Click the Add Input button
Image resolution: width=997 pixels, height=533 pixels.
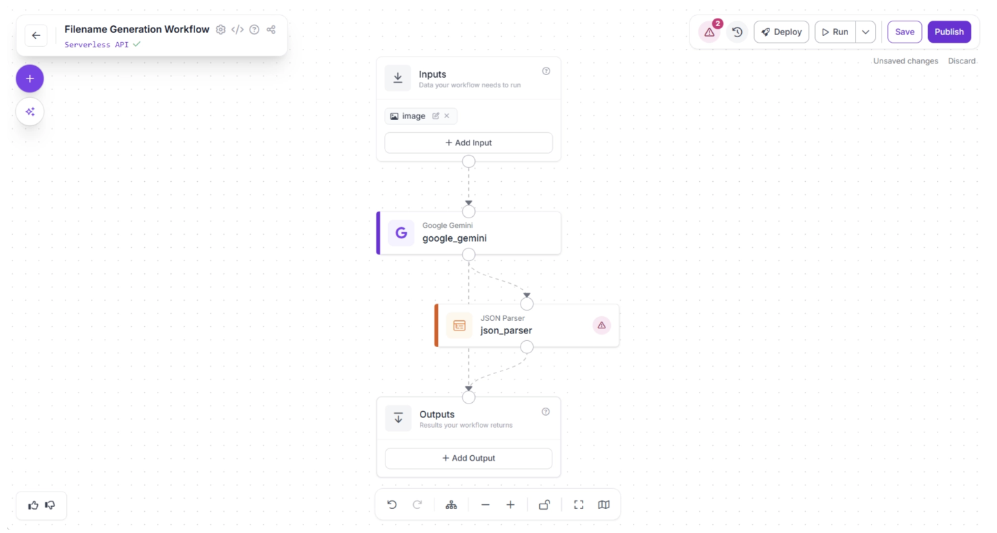[468, 143]
